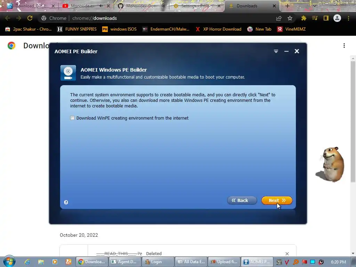Click the Next button in AOMEI PE Builder
356x267 pixels.
(x=277, y=201)
